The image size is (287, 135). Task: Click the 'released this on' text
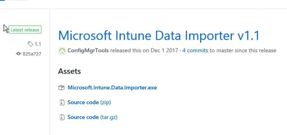pyautogui.click(x=130, y=50)
